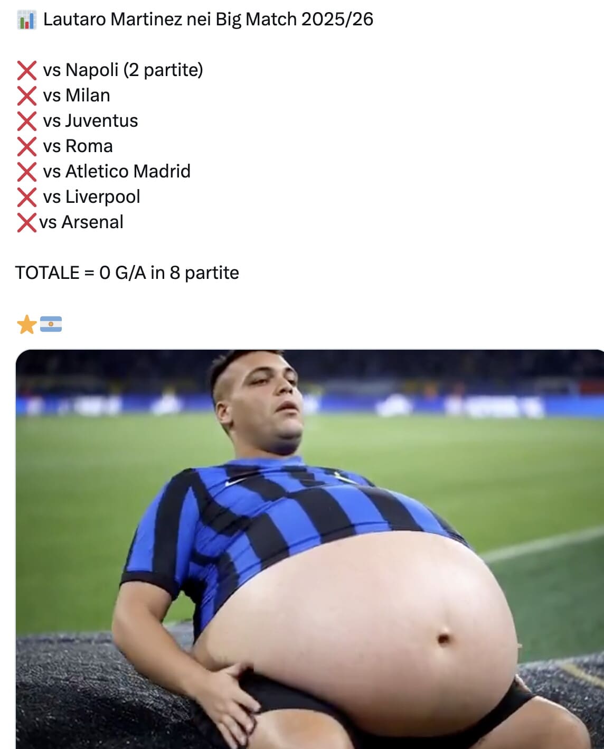Click the red X beside Milan
This screenshot has width=604, height=749.
(x=26, y=96)
